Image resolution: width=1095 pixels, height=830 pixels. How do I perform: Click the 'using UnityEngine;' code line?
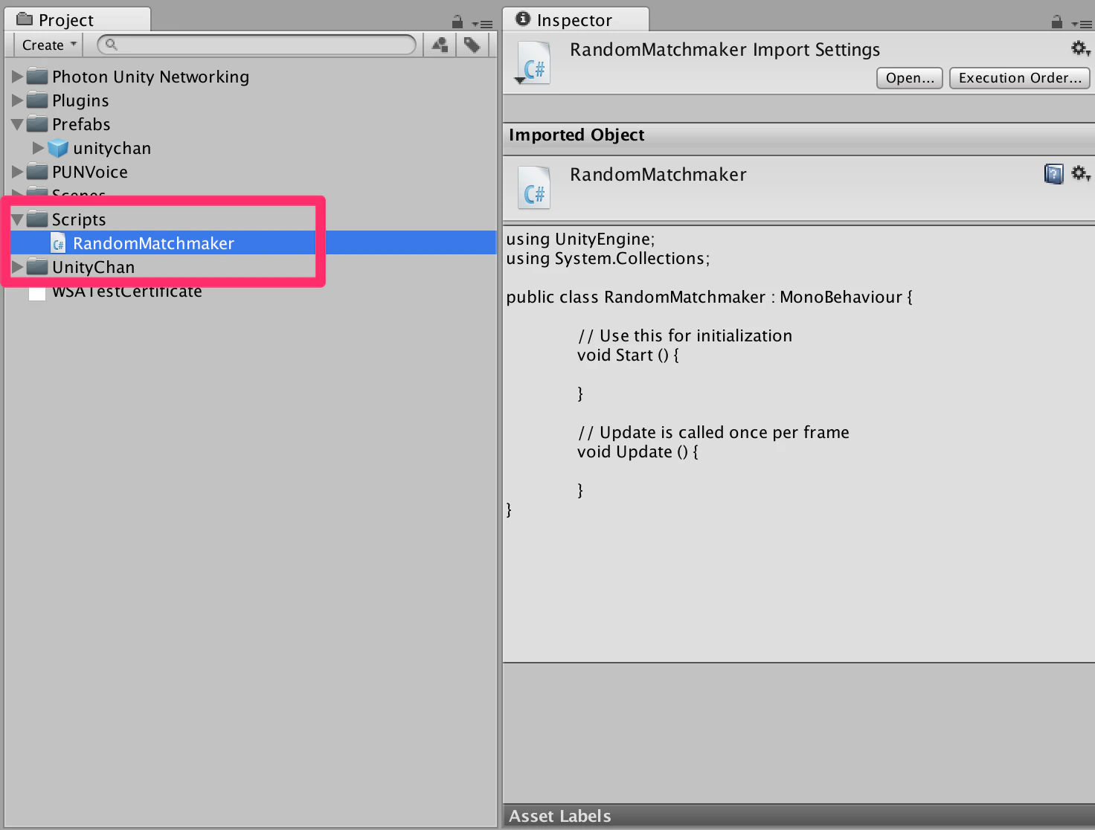point(580,239)
